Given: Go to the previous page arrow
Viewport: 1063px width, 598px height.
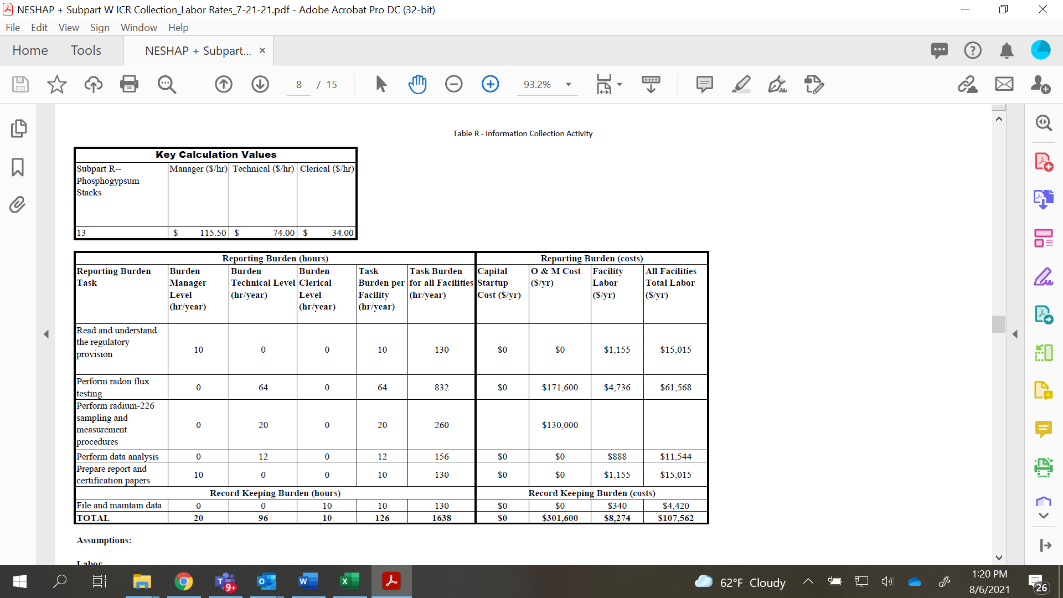Looking at the screenshot, I should (x=224, y=84).
